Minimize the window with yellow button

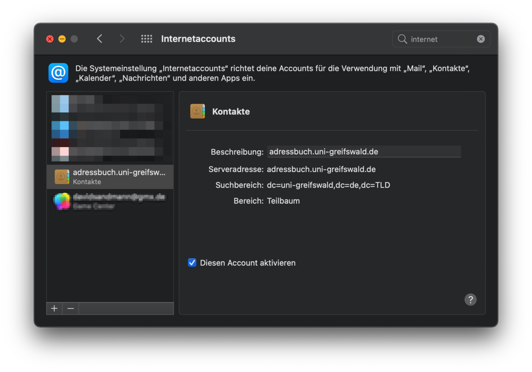point(62,39)
